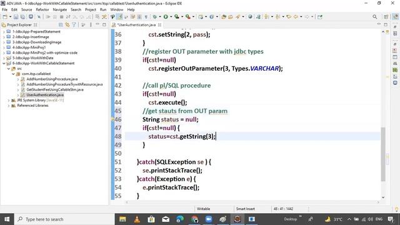Screen dimensions: 400x225
Task: Select the UserAuthentication.java editor tab
Action: tap(136, 25)
